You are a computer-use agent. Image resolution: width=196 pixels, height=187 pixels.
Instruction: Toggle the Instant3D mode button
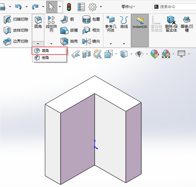click(140, 30)
